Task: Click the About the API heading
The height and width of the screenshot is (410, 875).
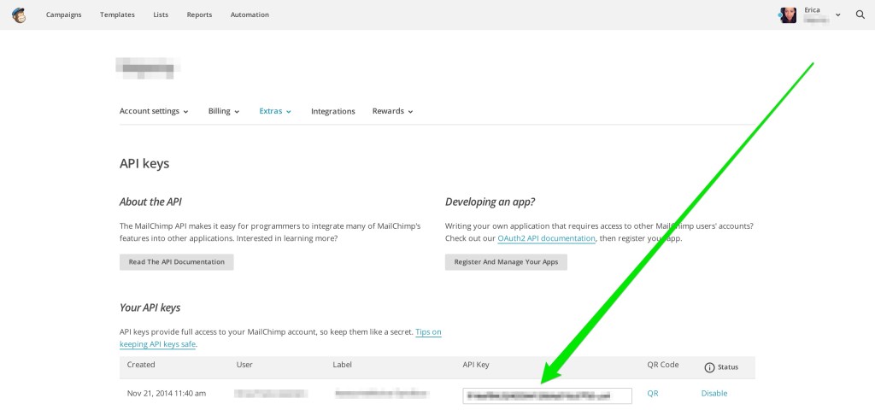Action: coord(150,202)
